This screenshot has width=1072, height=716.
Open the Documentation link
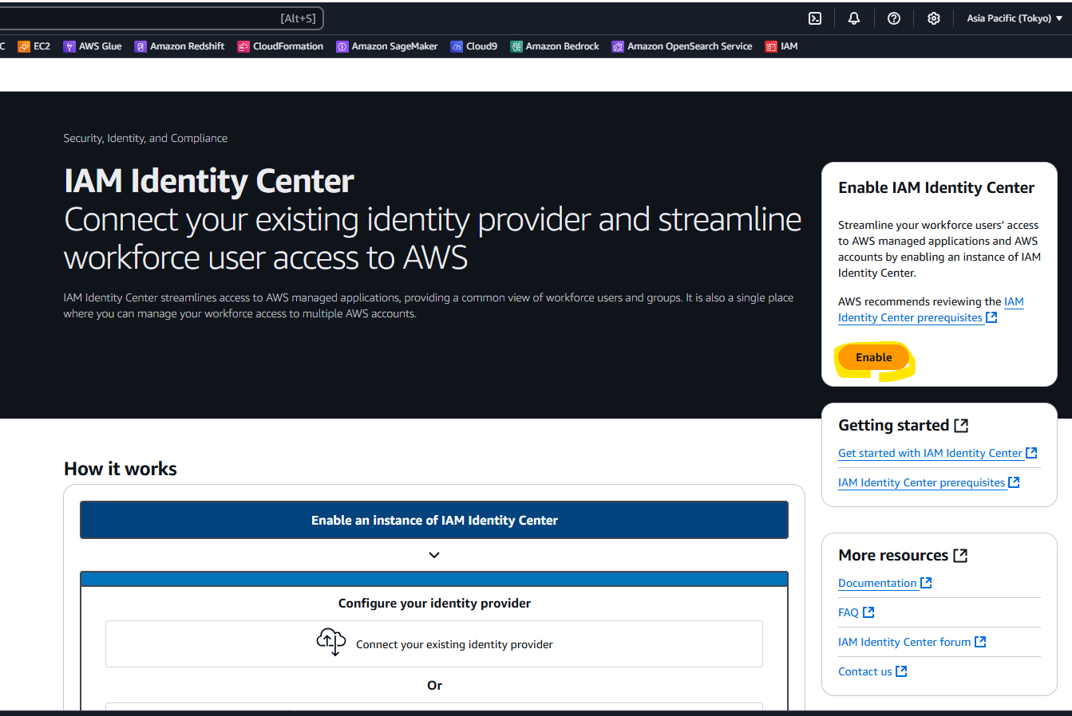click(x=877, y=583)
